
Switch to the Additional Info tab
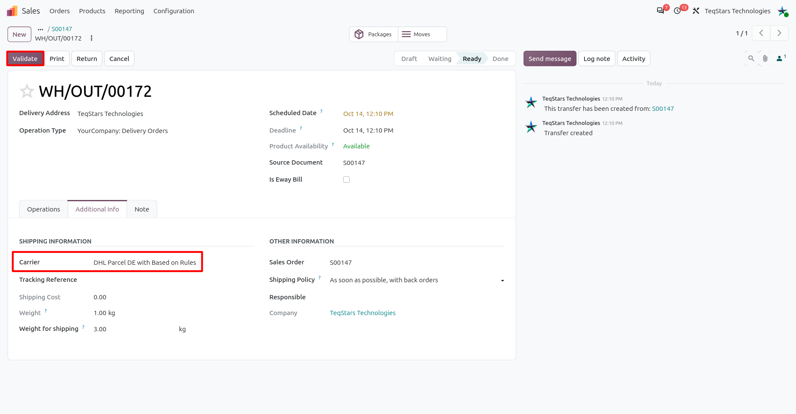point(97,209)
